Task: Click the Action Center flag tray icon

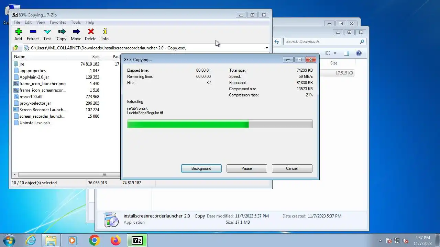Action: point(389,241)
